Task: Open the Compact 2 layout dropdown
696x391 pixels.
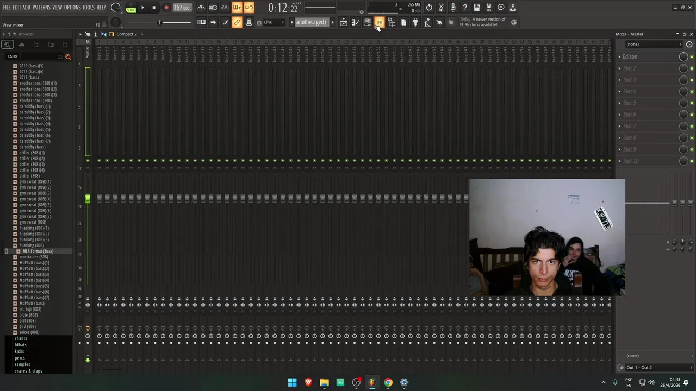Action: click(127, 34)
